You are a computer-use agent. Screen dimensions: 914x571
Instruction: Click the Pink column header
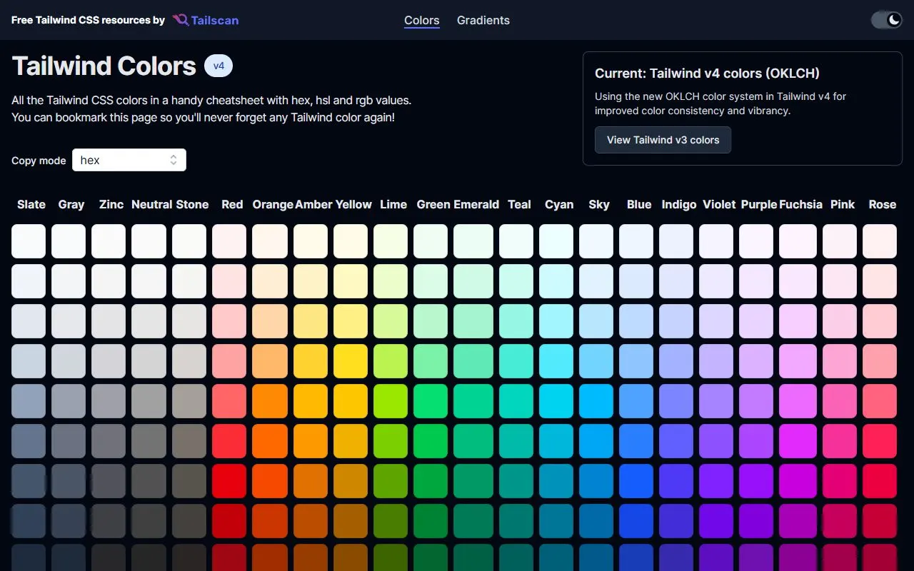tap(843, 204)
